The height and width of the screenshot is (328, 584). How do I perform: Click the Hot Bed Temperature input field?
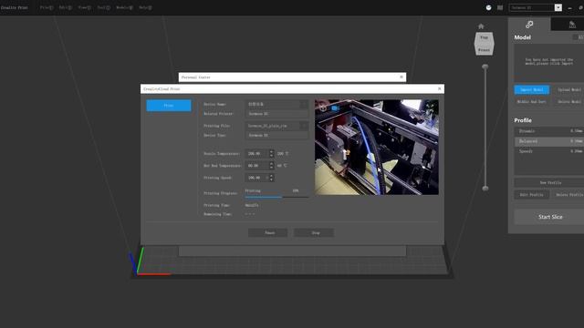click(x=256, y=166)
